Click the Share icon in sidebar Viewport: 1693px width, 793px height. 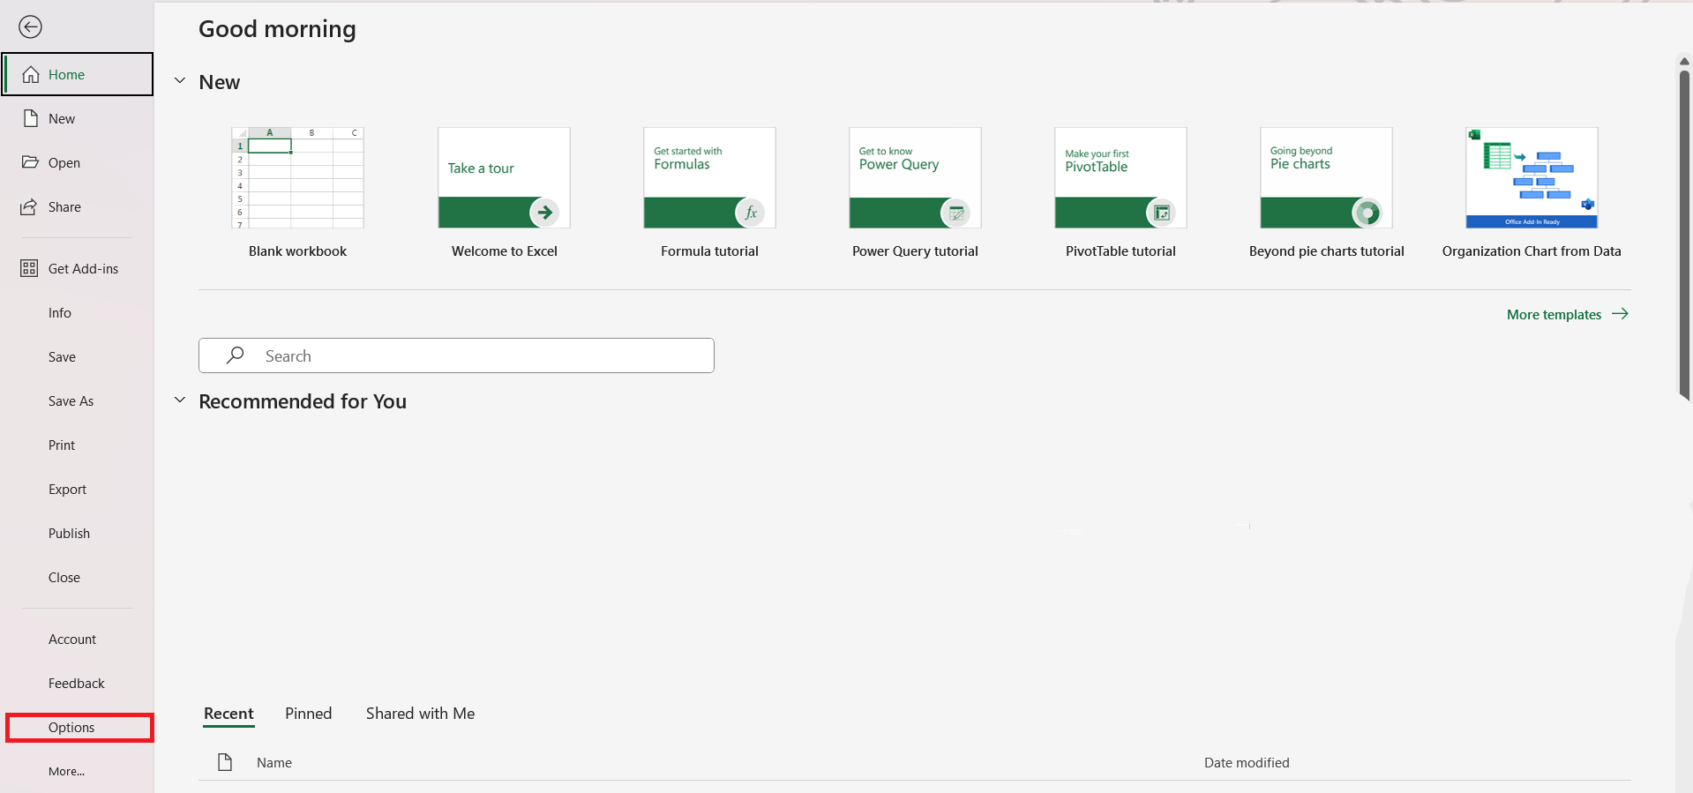30,206
